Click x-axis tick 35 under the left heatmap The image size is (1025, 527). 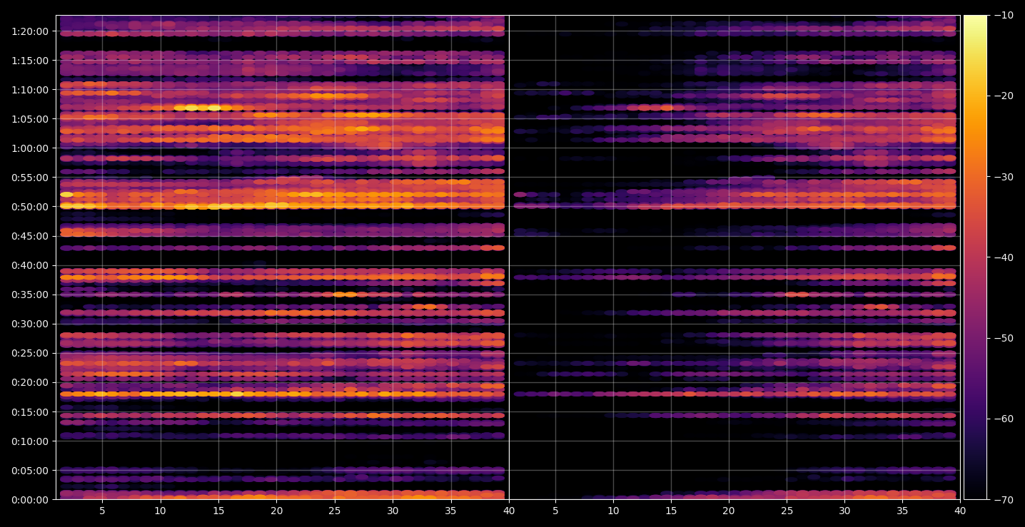click(x=451, y=511)
